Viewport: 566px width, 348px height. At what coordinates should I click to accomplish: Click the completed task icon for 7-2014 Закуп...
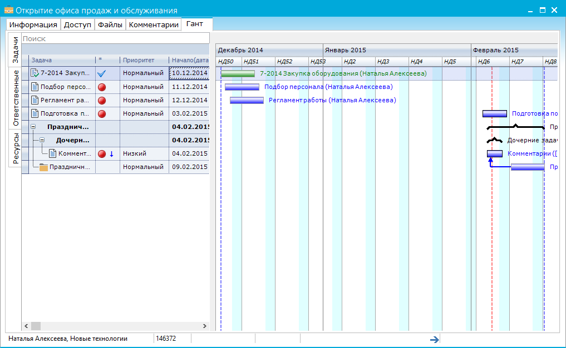click(x=35, y=73)
